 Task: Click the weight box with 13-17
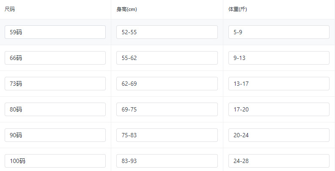point(279,84)
